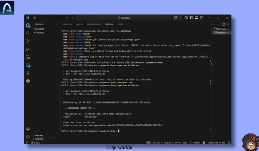Create a new terminal with plus icon
The width and height of the screenshot is (259, 151).
tap(211, 24)
